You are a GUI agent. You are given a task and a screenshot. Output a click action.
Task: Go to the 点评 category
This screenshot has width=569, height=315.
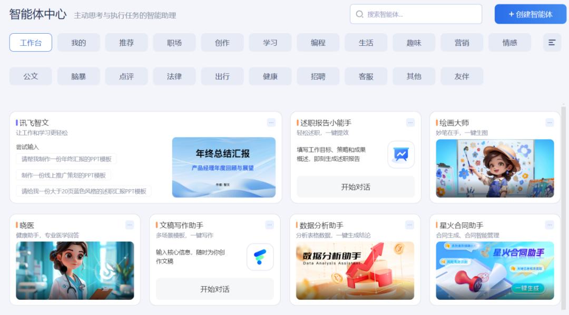point(126,76)
